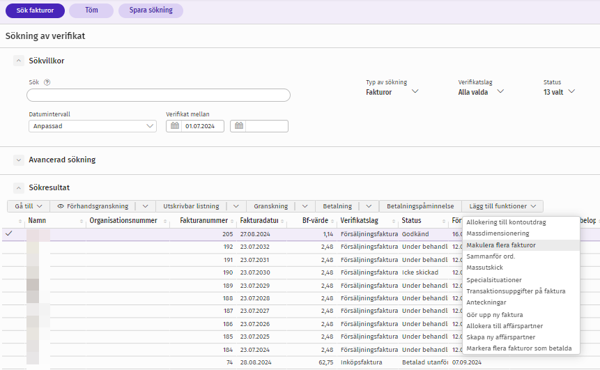Click the Granskning button
Screen dimensions: 600x370
coord(270,206)
